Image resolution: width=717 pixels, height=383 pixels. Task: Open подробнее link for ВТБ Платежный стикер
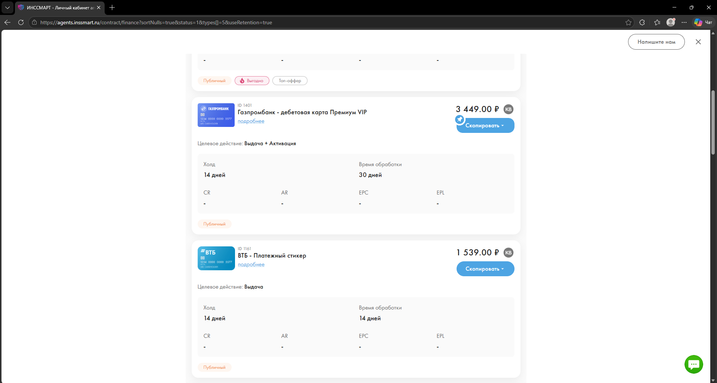point(251,265)
